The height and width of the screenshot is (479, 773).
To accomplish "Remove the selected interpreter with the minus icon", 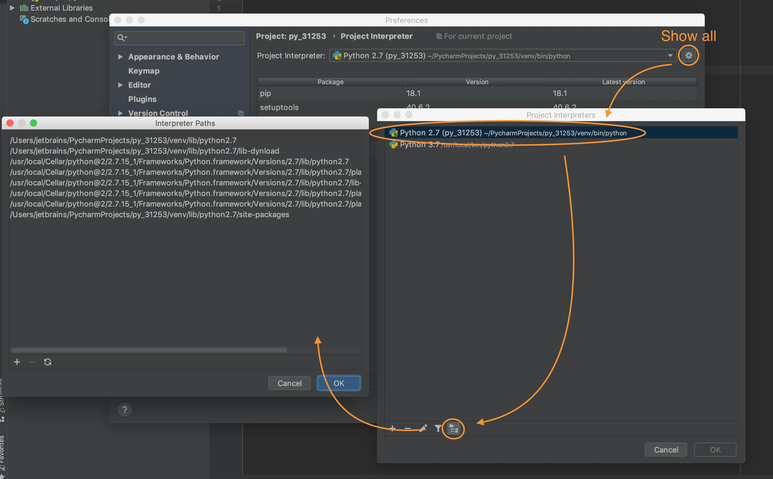I will [x=408, y=429].
